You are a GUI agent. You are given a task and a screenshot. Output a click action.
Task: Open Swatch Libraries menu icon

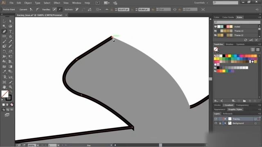pos(216,101)
